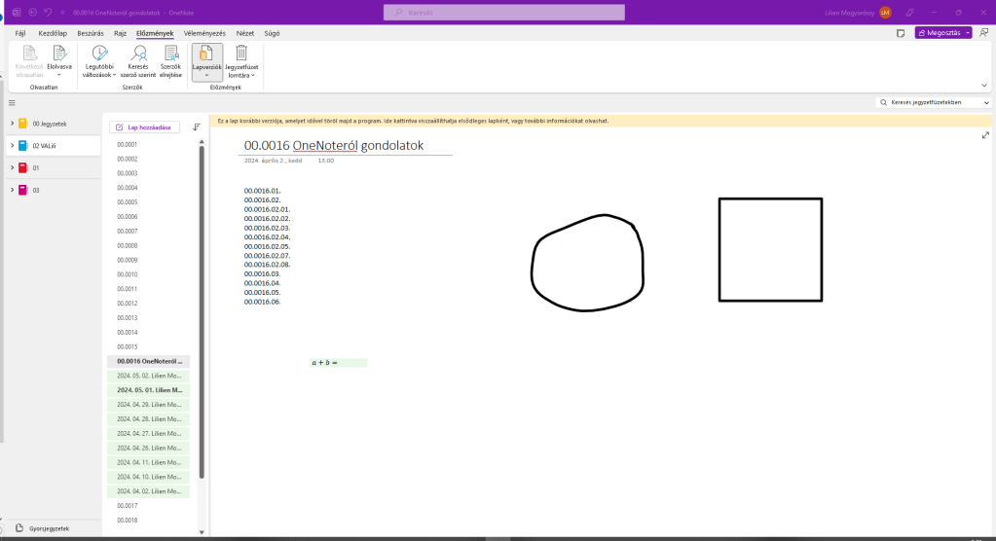Expand the 02 VALiii notebook
The width and height of the screenshot is (996, 541).
click(x=12, y=146)
